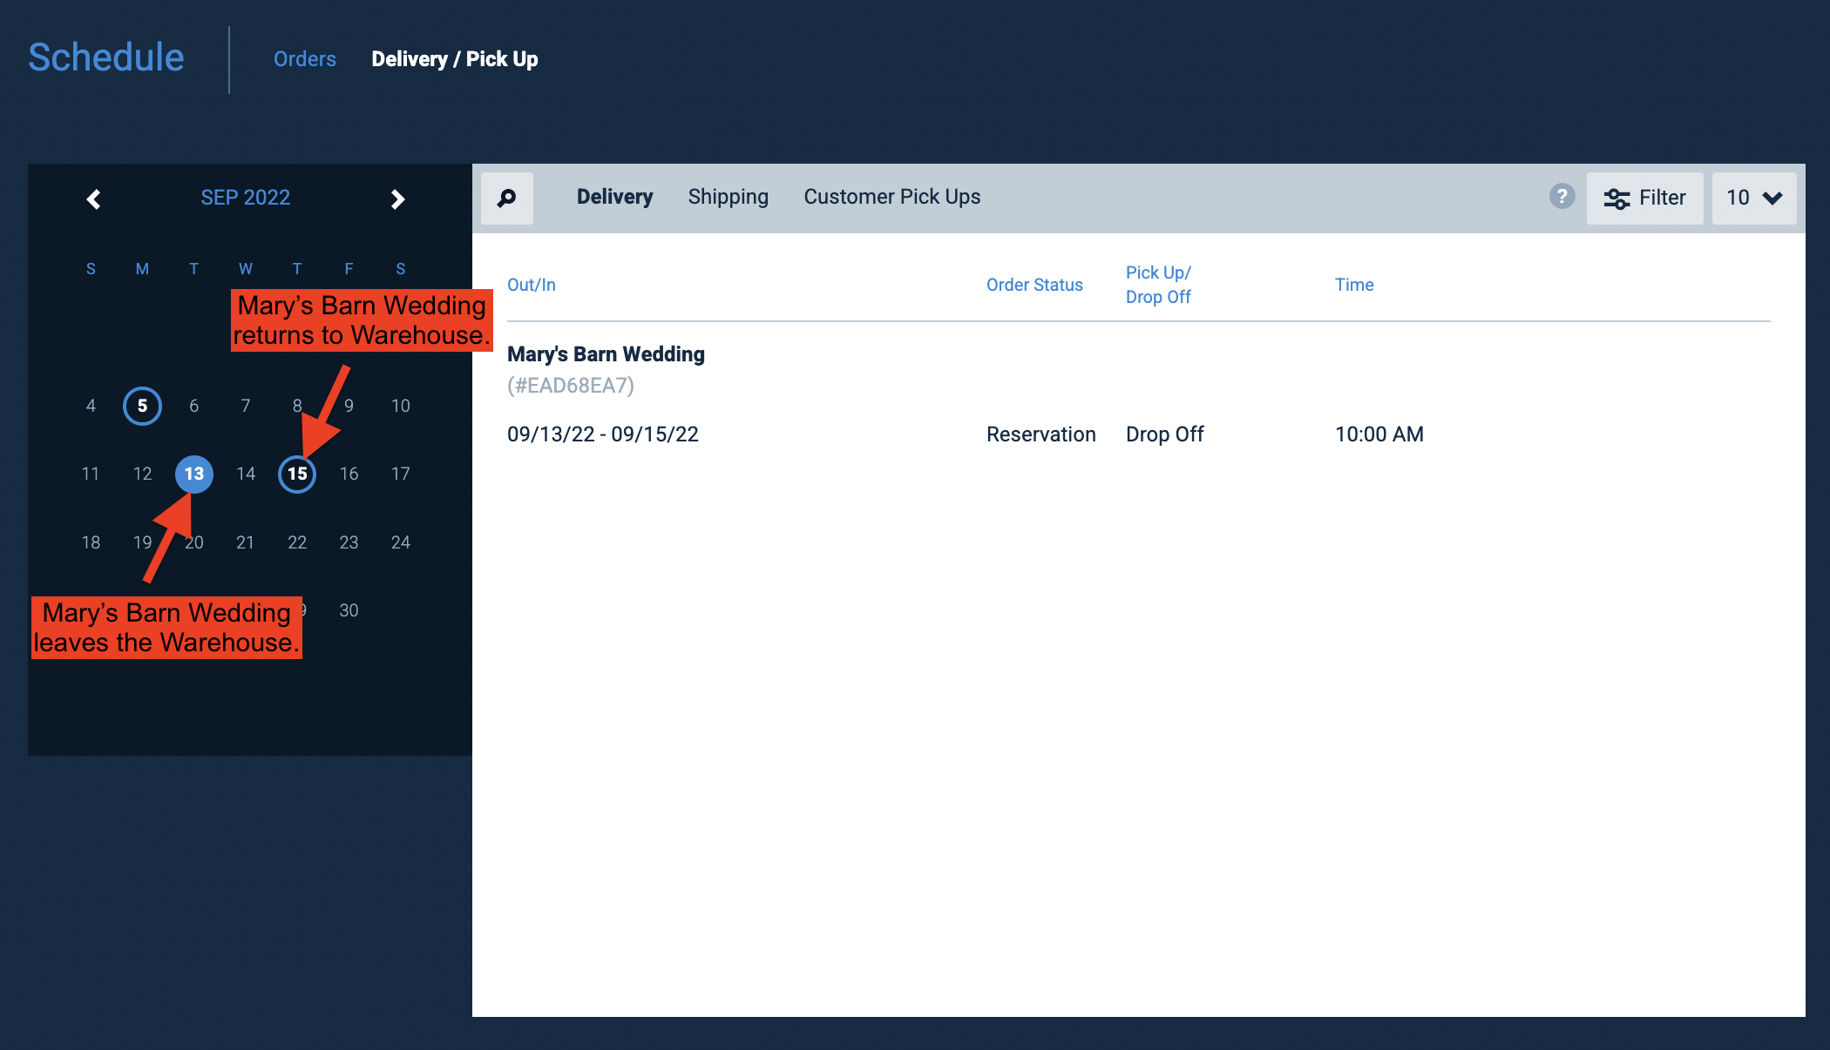
Task: Open the search magnifier icon
Action: coord(506,199)
